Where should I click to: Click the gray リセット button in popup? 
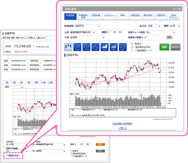(x=175, y=47)
